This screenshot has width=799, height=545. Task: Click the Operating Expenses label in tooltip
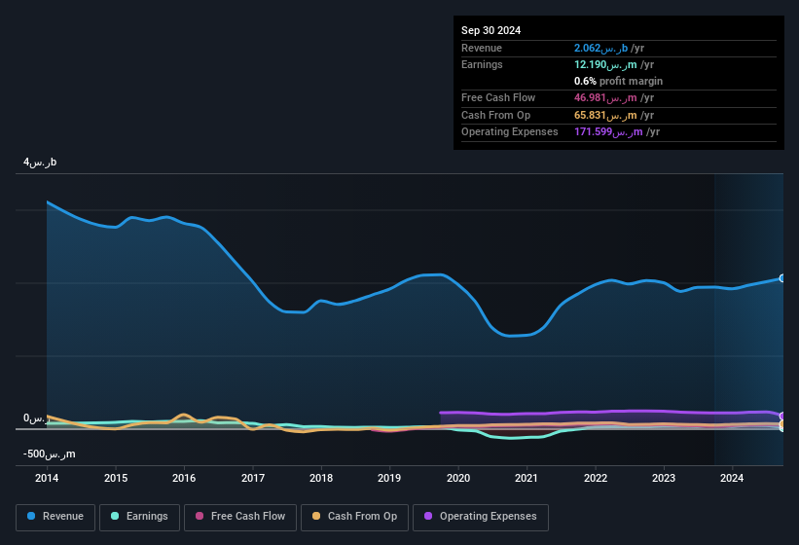click(x=510, y=132)
